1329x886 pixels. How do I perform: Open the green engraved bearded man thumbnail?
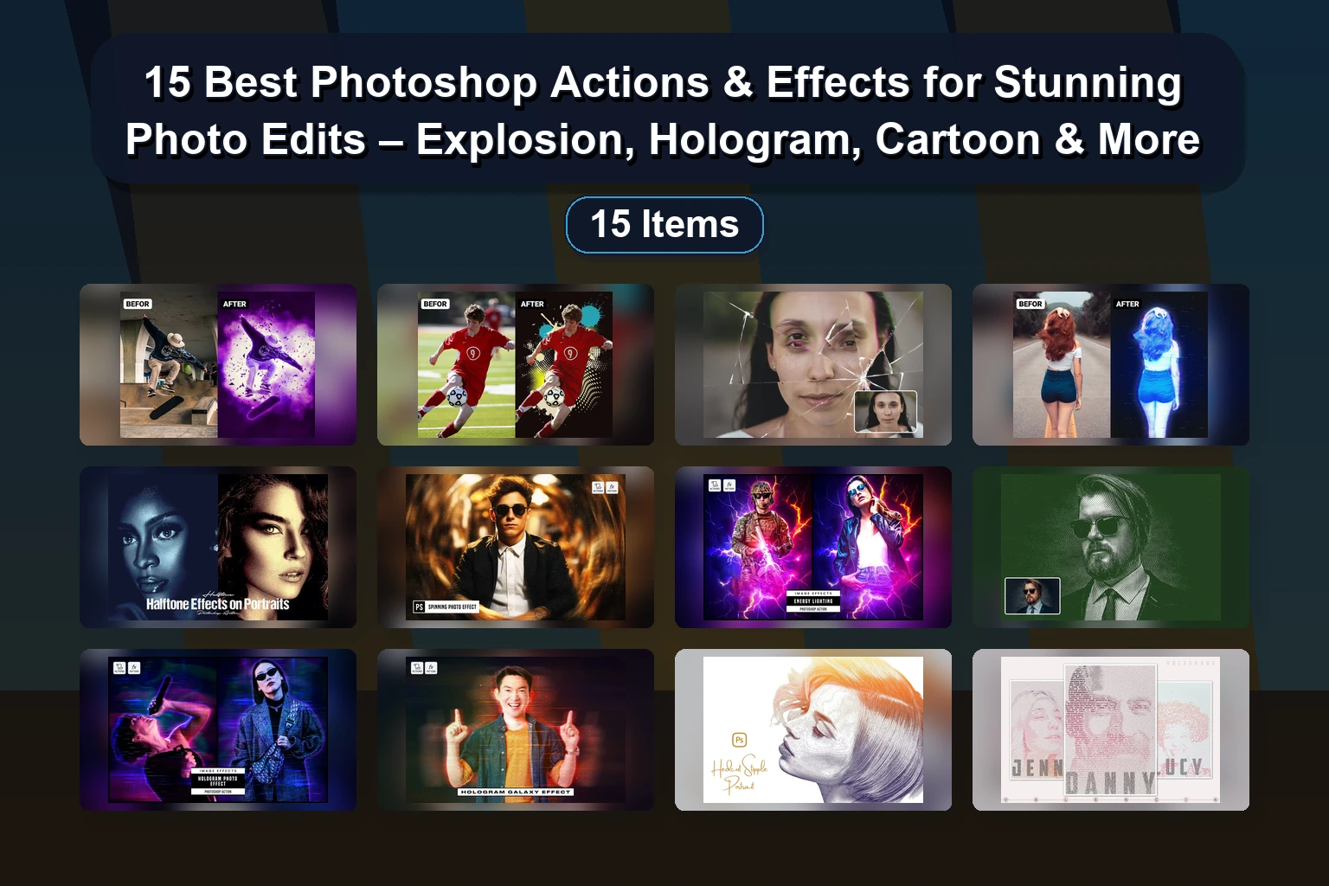pyautogui.click(x=1111, y=547)
